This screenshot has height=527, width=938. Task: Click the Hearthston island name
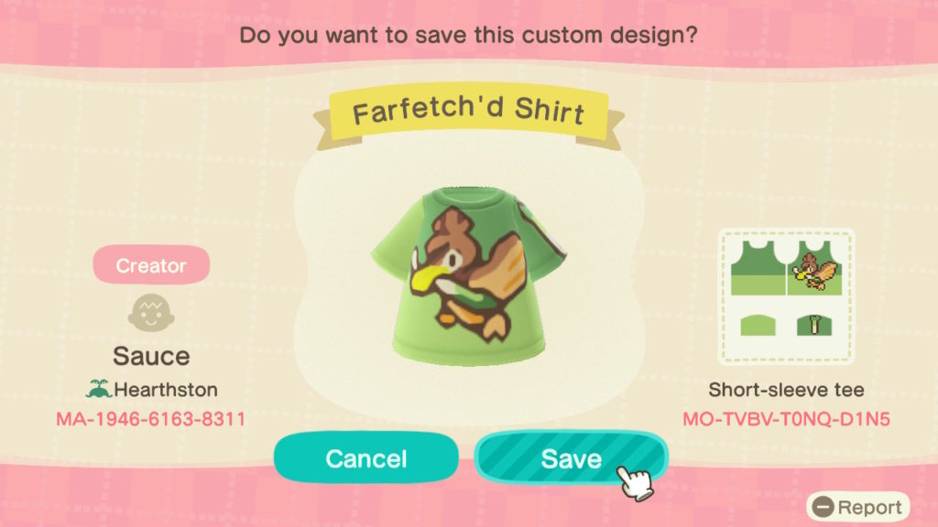pos(166,390)
